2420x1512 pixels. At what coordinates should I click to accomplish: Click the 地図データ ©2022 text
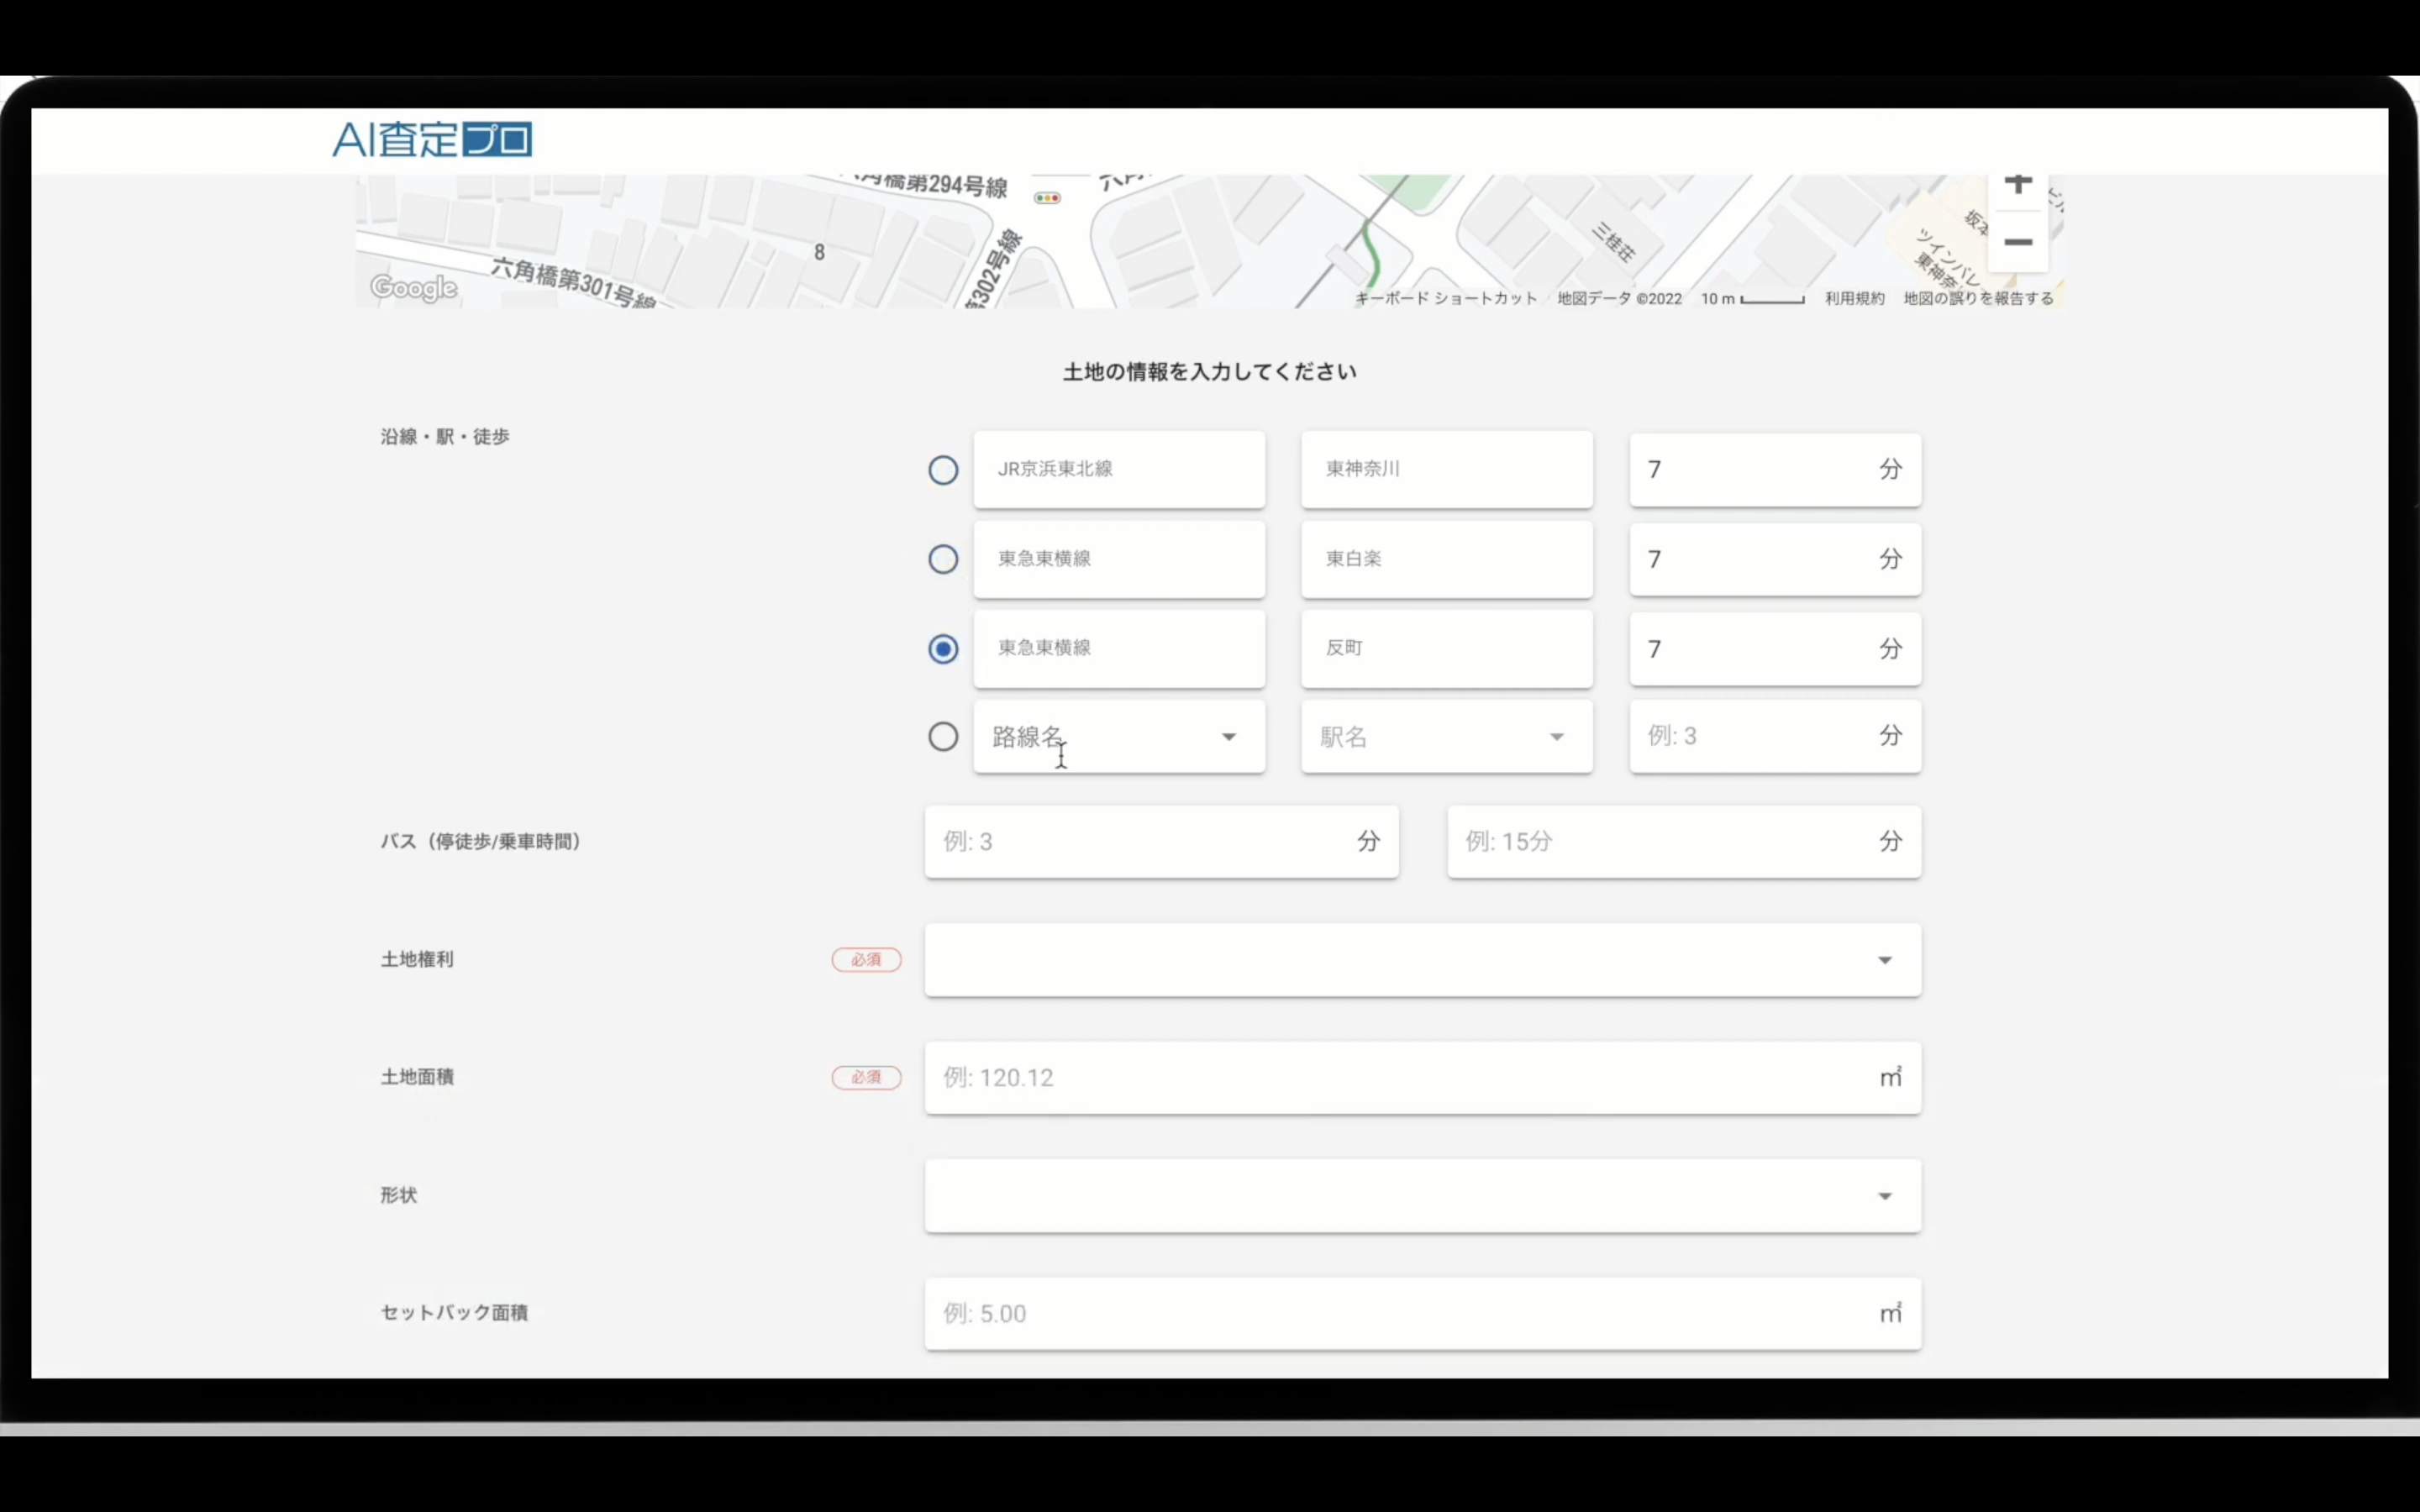click(x=1619, y=298)
